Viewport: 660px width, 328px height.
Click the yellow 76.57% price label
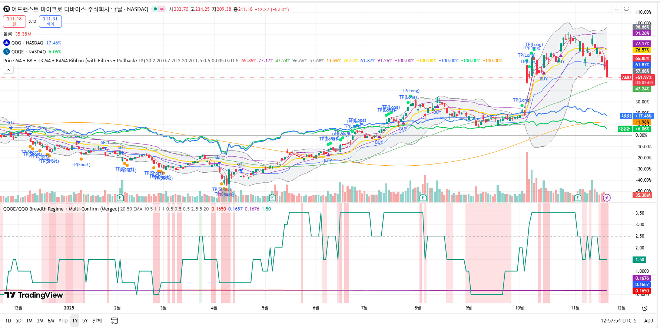coord(642,50)
